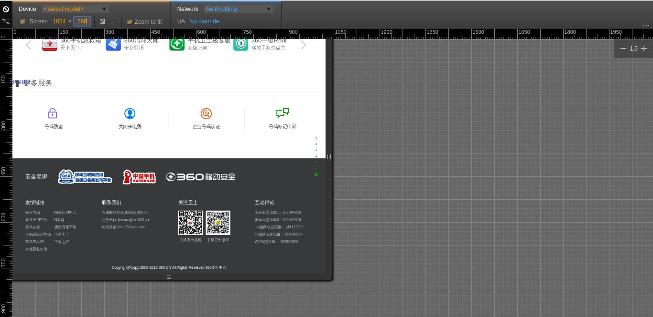This screenshot has height=317, width=653.
Task: Click the Copyright 360.CN footer text
Action: tap(169, 267)
